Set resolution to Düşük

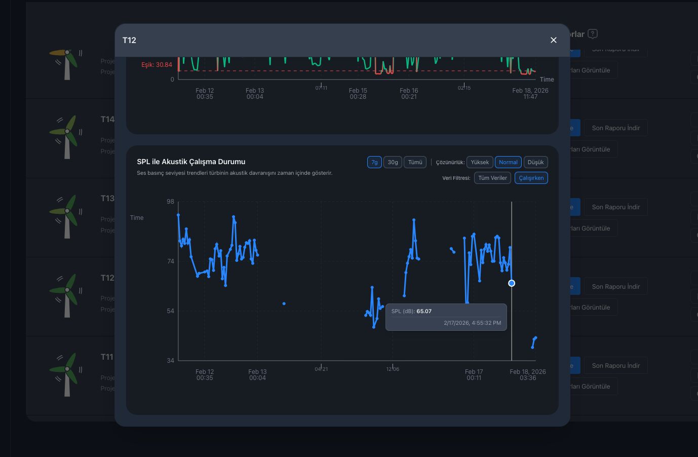535,162
